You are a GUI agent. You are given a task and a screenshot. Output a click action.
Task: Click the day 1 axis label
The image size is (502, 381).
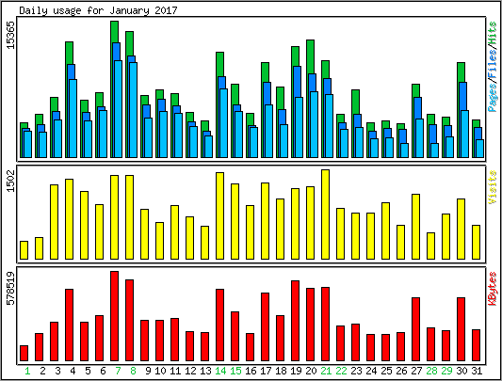tap(27, 371)
